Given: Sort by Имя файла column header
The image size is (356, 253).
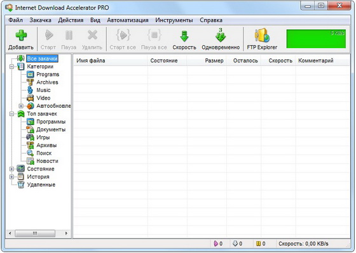Looking at the screenshot, I should click(111, 61).
